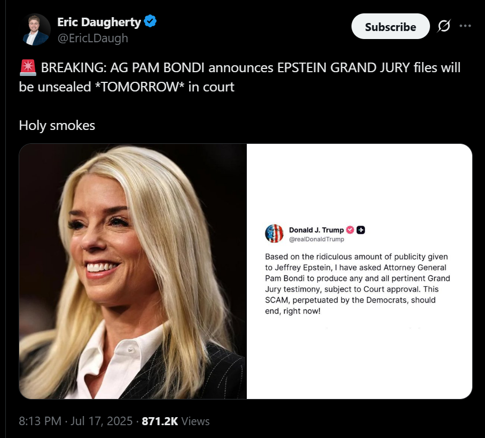Click the red siren emoji in tweet
Image resolution: width=485 pixels, height=438 pixels.
click(28, 68)
